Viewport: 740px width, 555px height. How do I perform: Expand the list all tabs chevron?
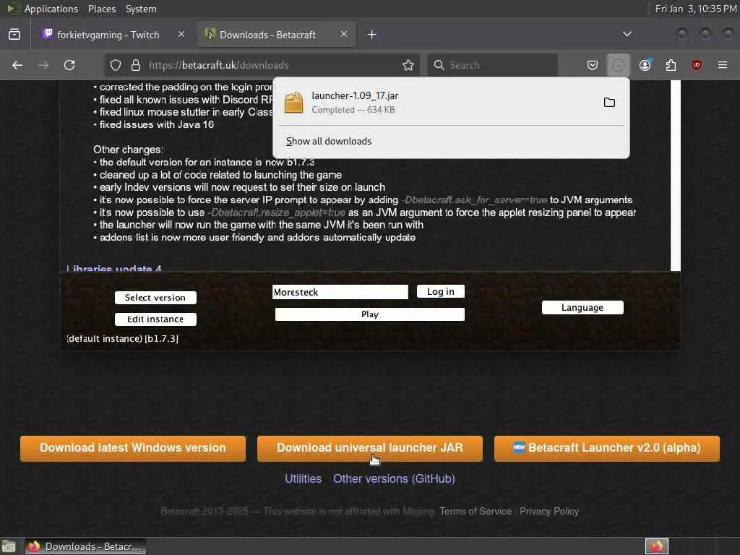coord(627,34)
